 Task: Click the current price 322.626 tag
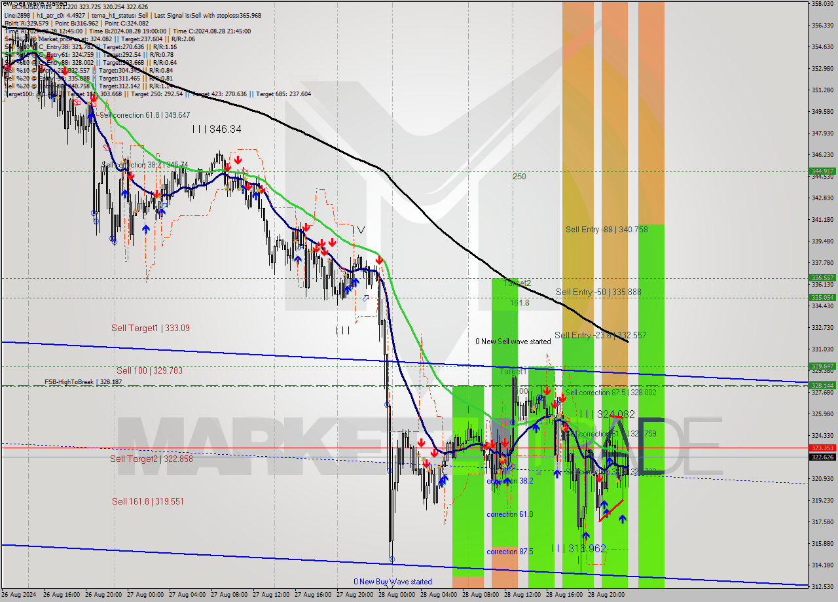pyautogui.click(x=822, y=457)
